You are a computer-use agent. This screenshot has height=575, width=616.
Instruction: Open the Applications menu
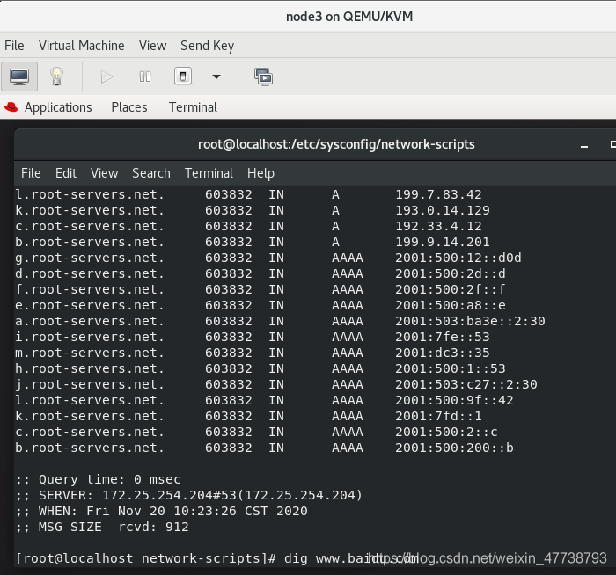click(58, 107)
